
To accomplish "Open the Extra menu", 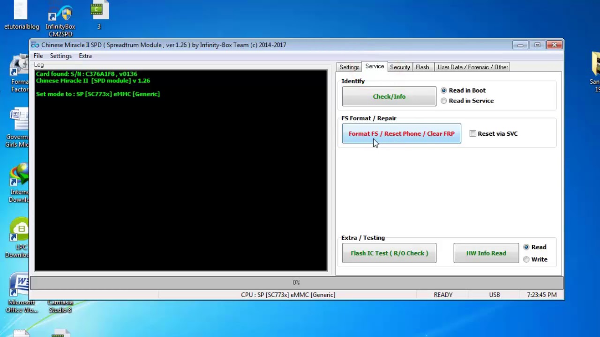I will point(85,56).
